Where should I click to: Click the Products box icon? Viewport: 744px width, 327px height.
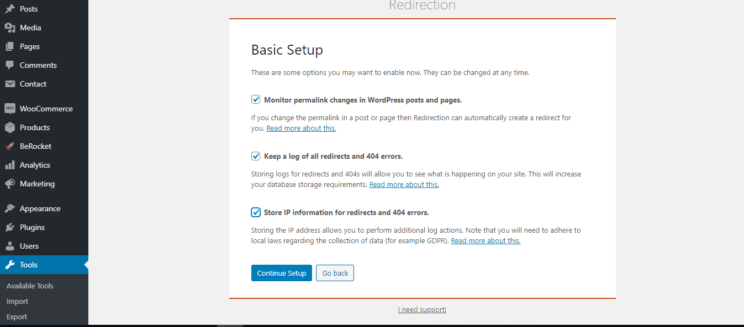click(10, 127)
